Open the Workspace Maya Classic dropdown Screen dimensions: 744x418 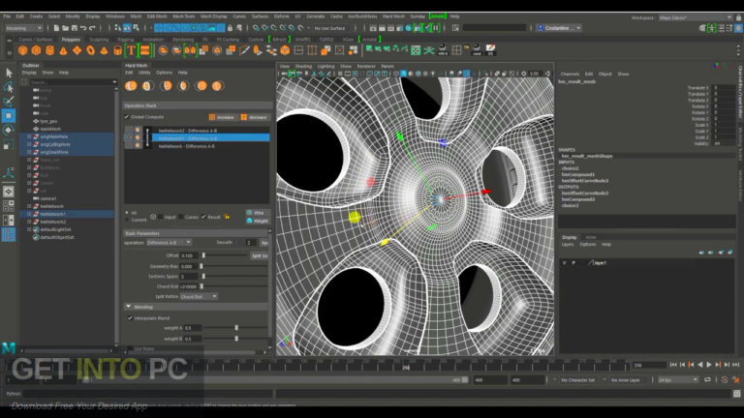click(x=696, y=17)
